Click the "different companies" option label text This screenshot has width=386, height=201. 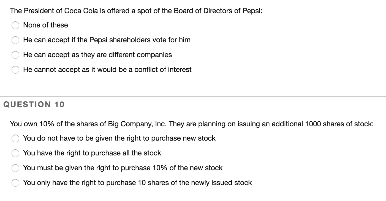point(97,55)
